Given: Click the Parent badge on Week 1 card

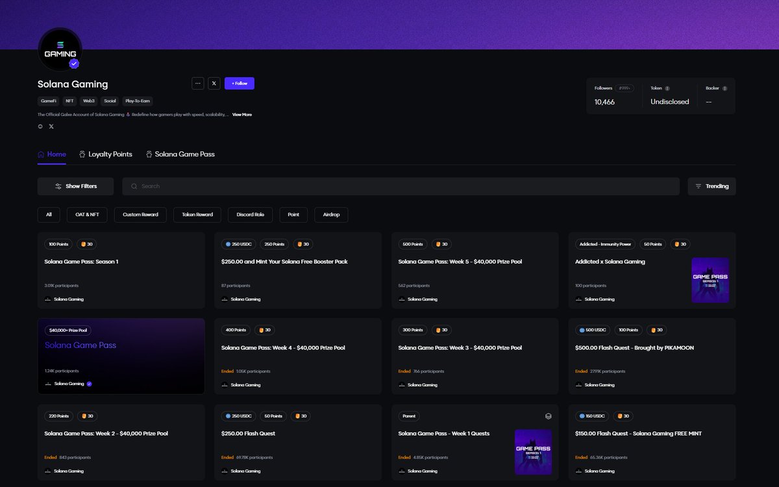Looking at the screenshot, I should pyautogui.click(x=409, y=416).
